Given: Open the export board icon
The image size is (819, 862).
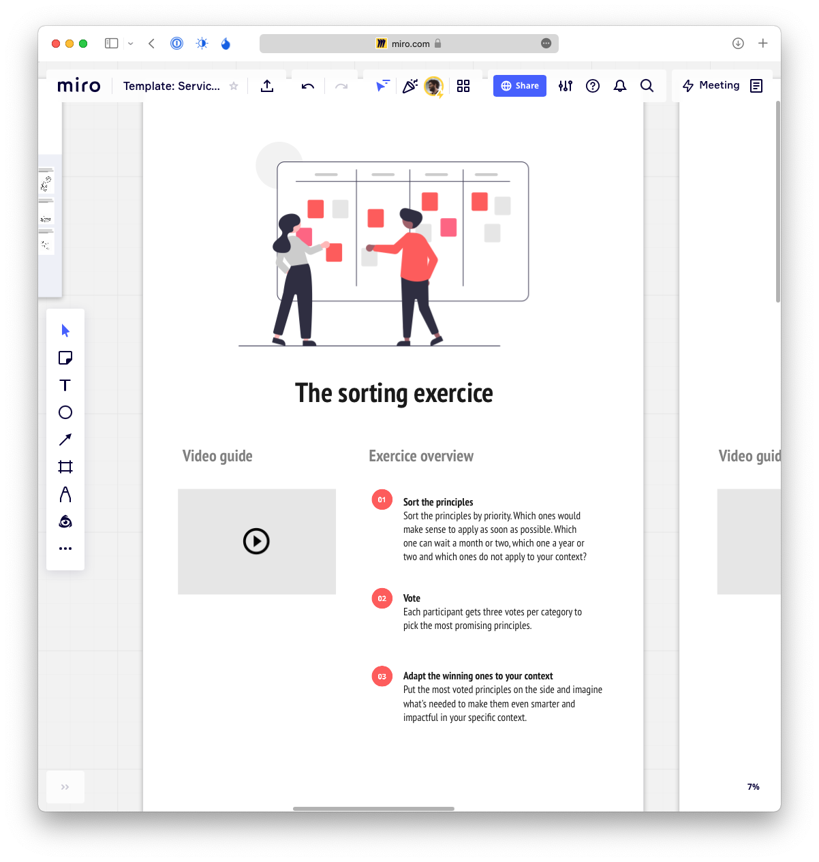Looking at the screenshot, I should tap(267, 86).
